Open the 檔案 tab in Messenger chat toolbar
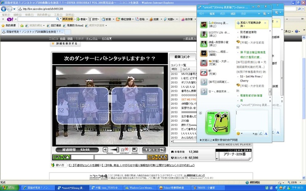This screenshot has width=306, height=191. click(212, 14)
